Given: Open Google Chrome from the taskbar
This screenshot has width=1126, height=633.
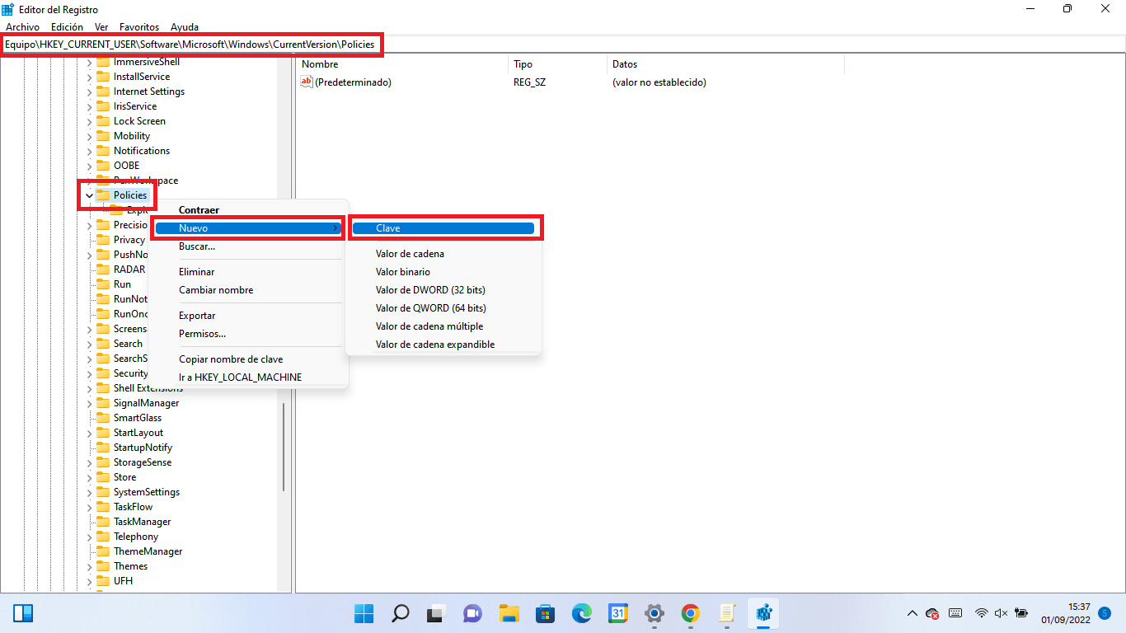Looking at the screenshot, I should click(691, 613).
